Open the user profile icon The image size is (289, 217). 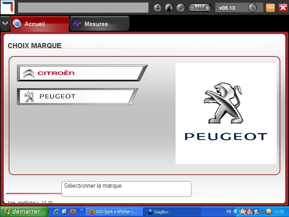(x=169, y=8)
